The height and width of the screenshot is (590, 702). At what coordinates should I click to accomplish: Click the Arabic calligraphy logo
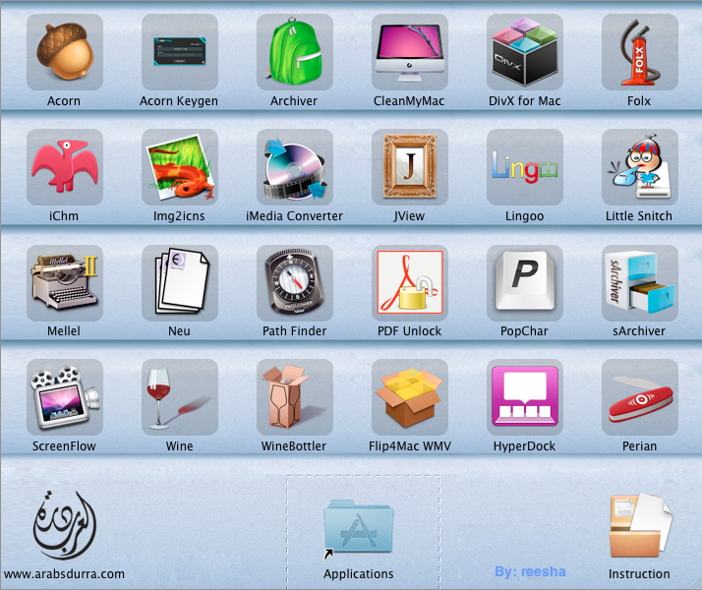(65, 525)
